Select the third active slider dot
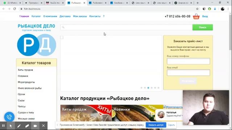232x130 pixels. 148,88
